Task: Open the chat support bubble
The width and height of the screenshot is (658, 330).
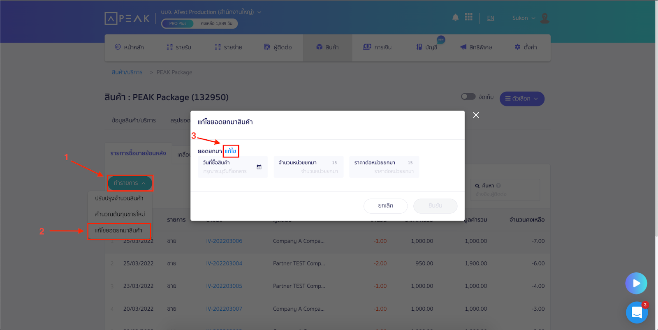Action: (x=637, y=312)
